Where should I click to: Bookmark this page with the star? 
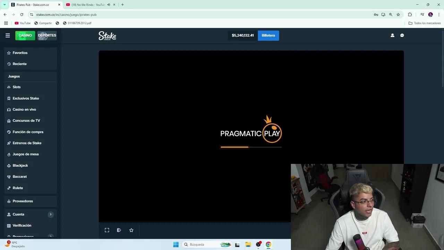[x=398, y=15]
